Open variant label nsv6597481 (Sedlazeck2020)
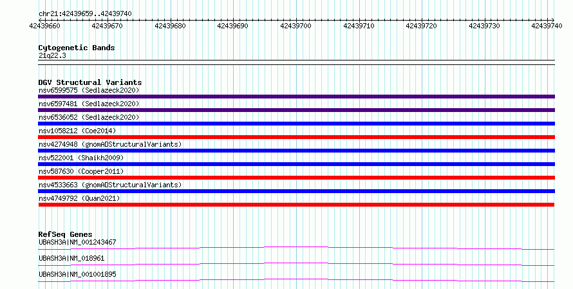This screenshot has height=289, width=573. point(89,104)
